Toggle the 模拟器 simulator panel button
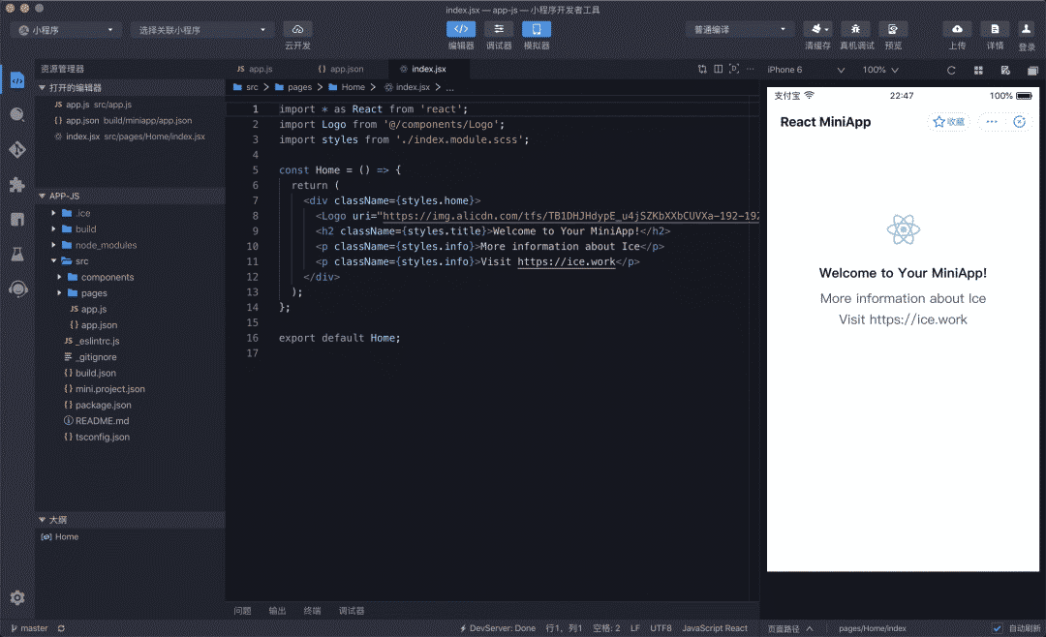 pos(537,30)
